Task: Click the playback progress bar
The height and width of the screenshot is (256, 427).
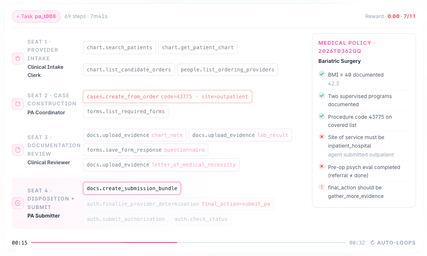Action: (188, 242)
